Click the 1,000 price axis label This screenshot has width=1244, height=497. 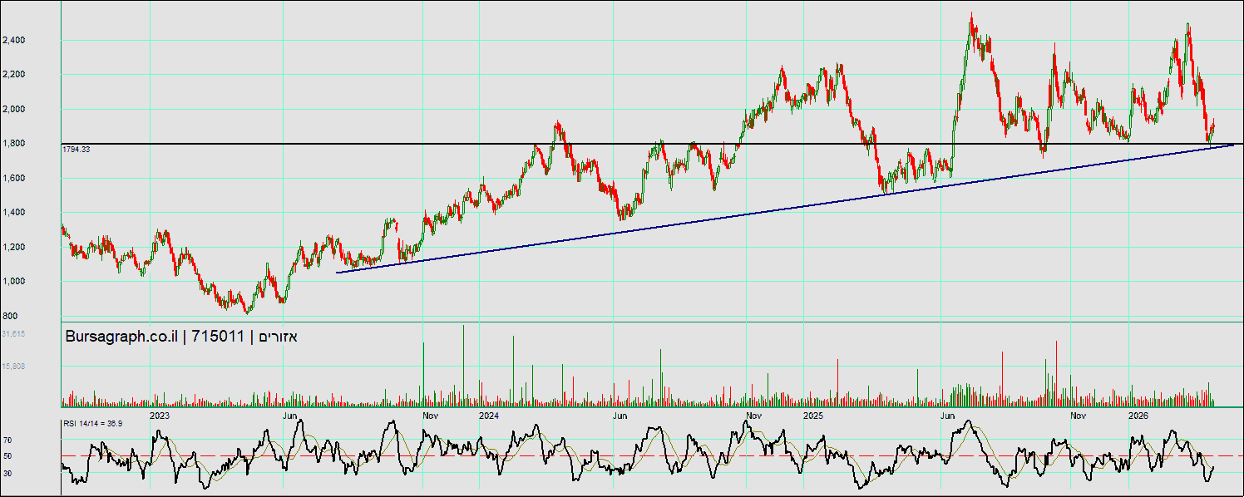[13, 282]
